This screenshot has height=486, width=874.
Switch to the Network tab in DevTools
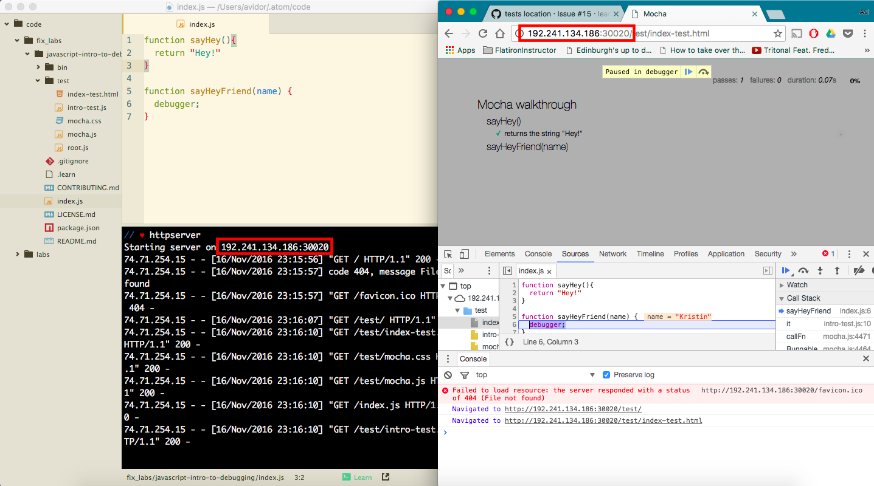click(612, 253)
